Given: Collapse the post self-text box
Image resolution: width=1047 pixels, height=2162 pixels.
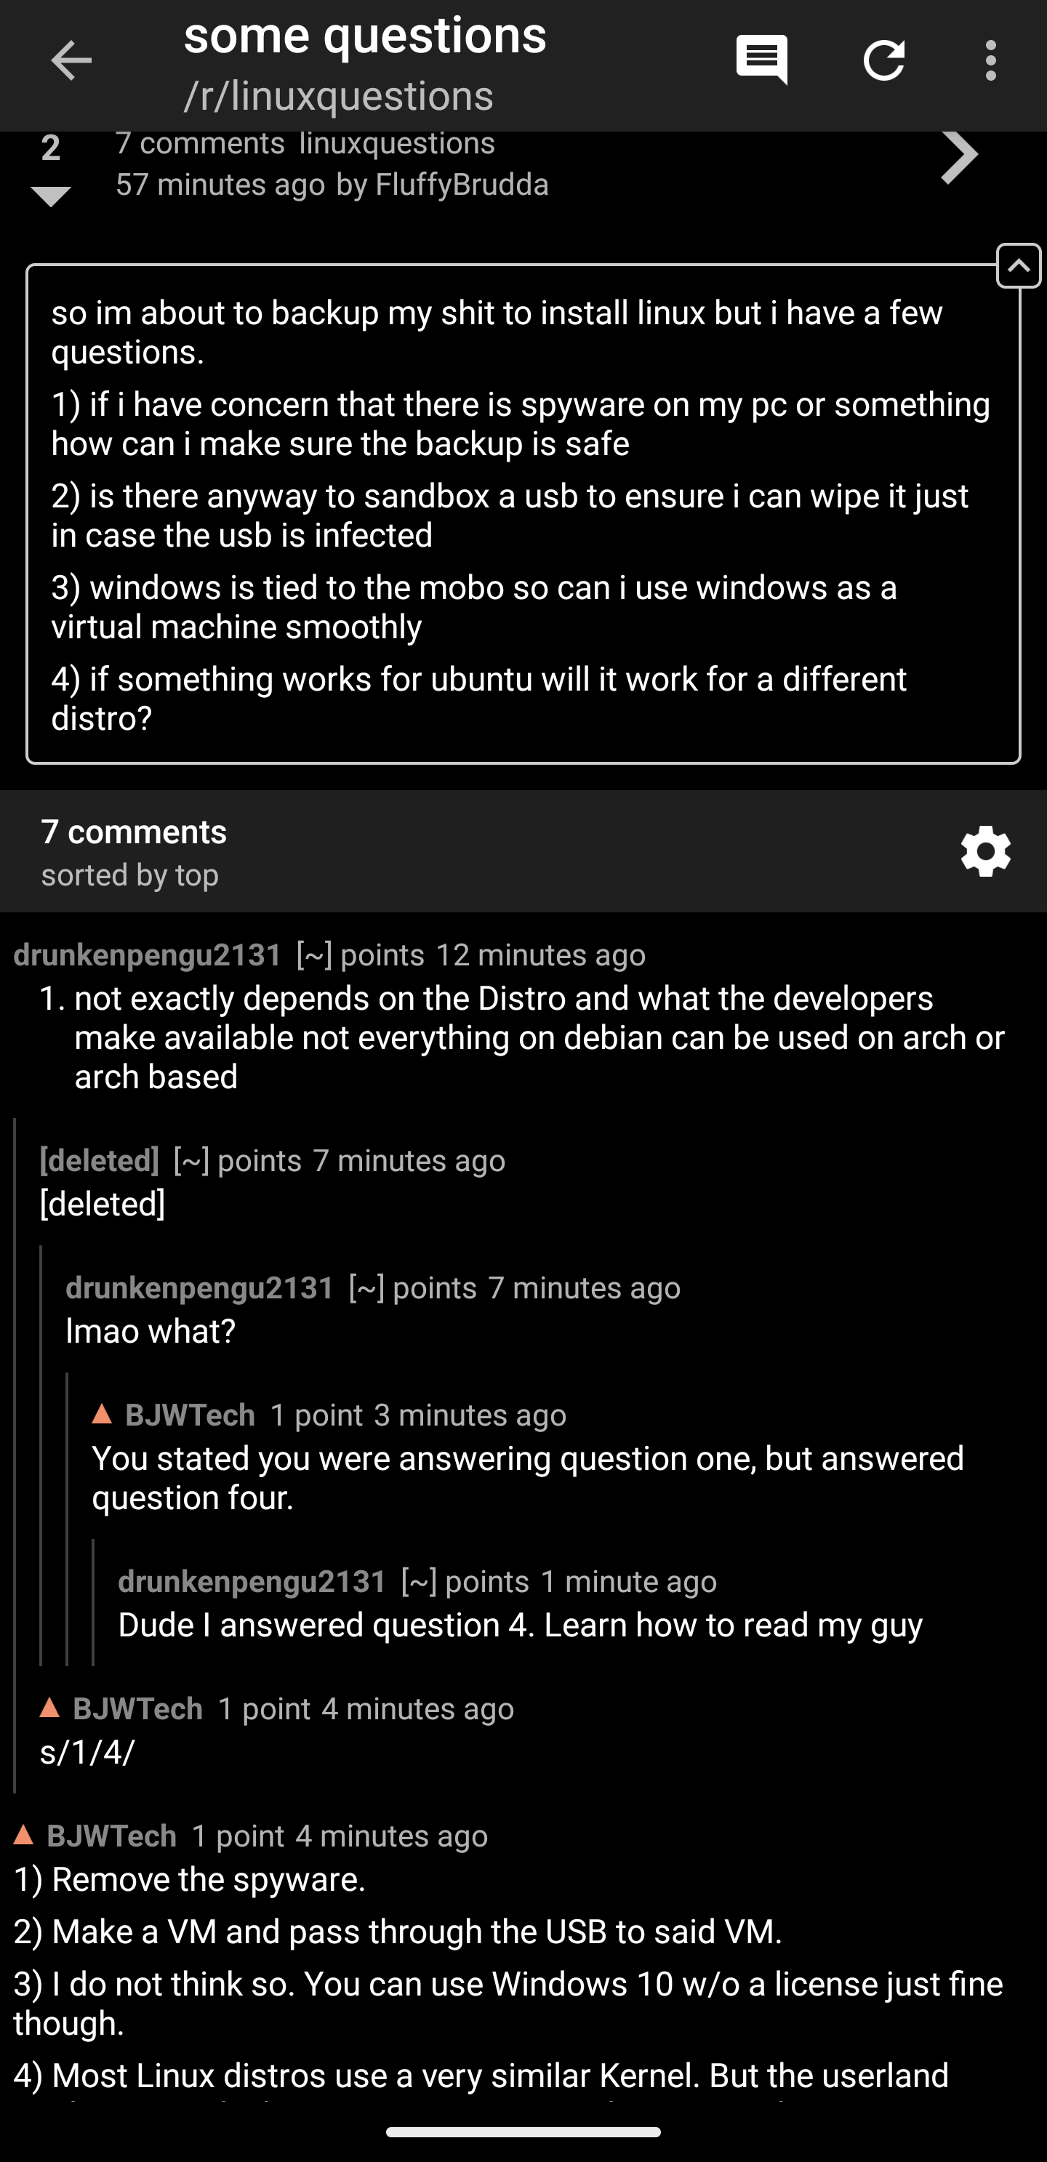Looking at the screenshot, I should [1019, 266].
